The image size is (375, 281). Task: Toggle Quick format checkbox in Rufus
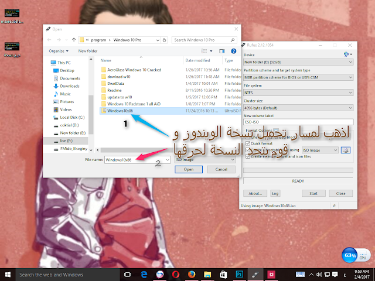tap(248, 143)
